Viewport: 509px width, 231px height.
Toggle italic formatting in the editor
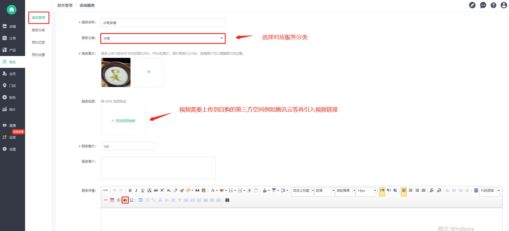tap(136, 190)
